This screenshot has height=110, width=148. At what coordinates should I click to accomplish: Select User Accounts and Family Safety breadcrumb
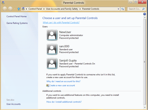pyautogui.click(x=62, y=9)
